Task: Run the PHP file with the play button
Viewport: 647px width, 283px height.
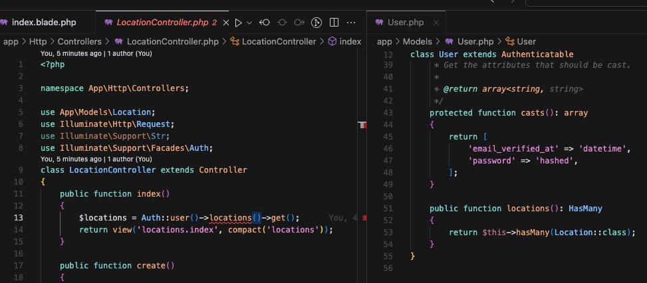Action: point(238,23)
